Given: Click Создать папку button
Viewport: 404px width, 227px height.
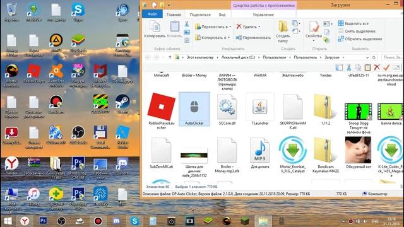Looking at the screenshot, I should [x=283, y=32].
